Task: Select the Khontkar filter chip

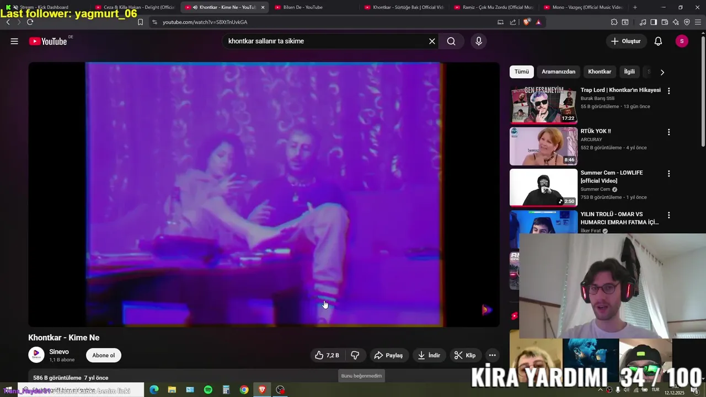Action: point(600,72)
